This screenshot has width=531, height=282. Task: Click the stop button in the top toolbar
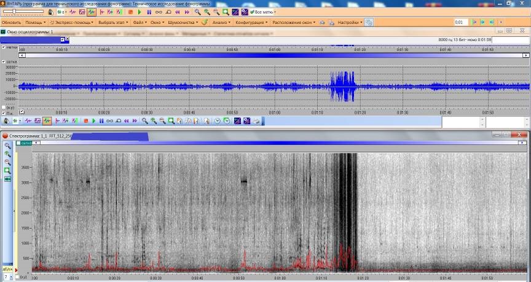[x=130, y=12]
